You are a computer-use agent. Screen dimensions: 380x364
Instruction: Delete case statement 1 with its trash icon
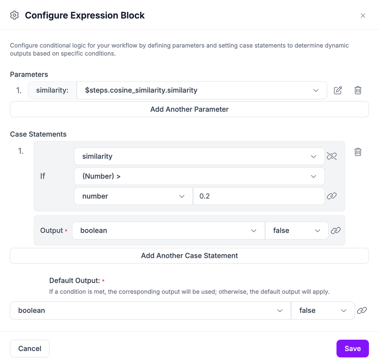(358, 151)
